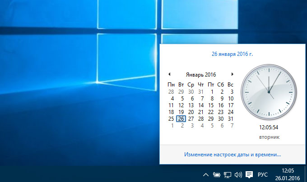
Task: Click the Ср weekday column header
Action: click(x=191, y=85)
